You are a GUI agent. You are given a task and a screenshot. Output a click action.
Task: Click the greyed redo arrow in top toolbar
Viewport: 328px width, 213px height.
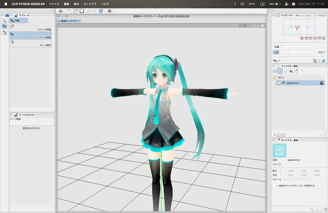point(95,11)
